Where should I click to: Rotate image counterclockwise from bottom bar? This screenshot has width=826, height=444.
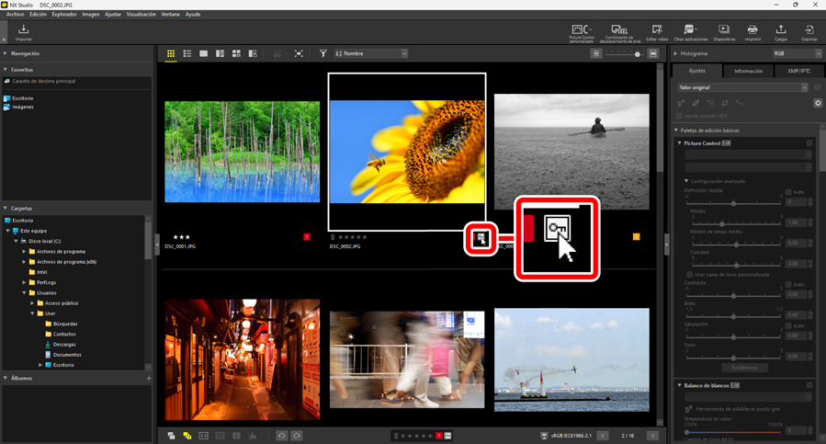pos(282,436)
